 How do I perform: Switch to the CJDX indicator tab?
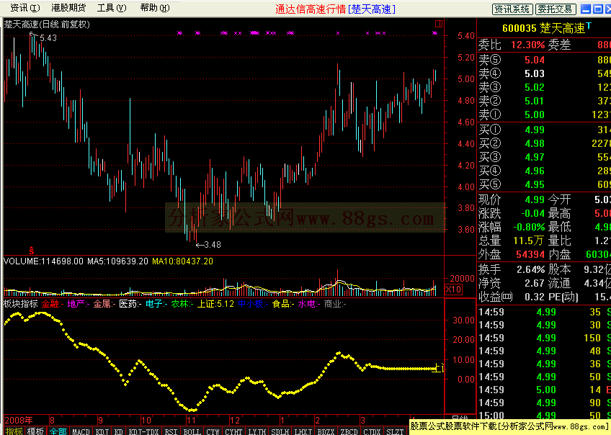click(x=372, y=431)
